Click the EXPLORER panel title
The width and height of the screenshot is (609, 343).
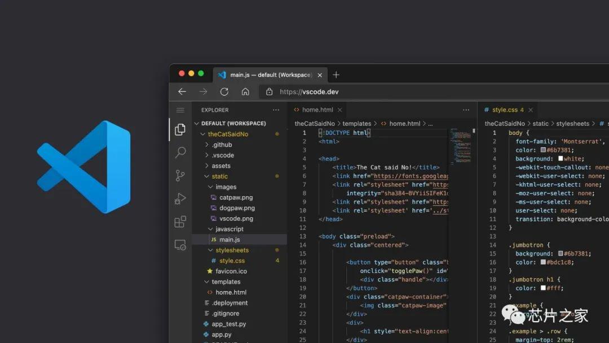(215, 110)
